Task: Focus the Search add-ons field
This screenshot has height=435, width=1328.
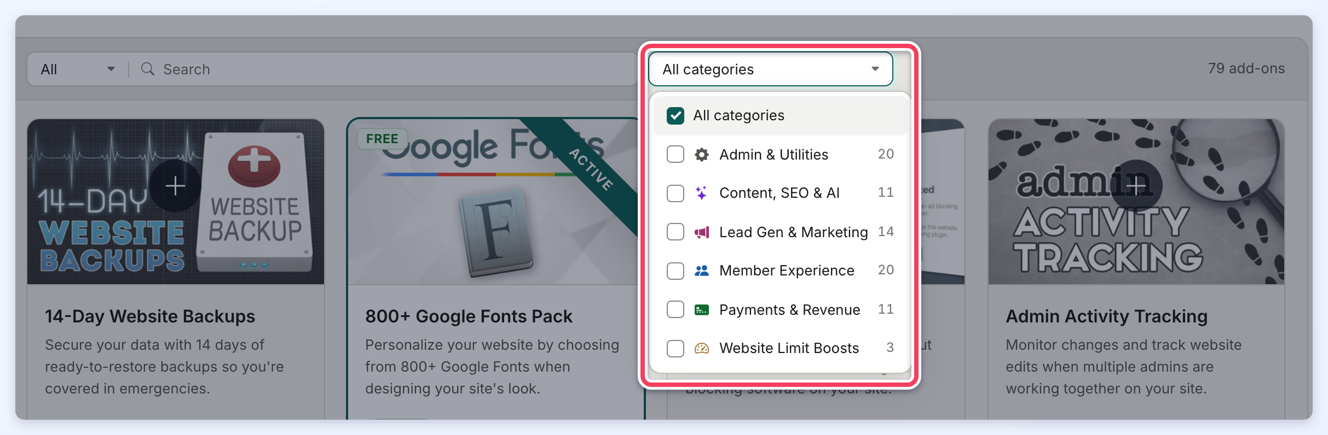Action: pyautogui.click(x=383, y=69)
